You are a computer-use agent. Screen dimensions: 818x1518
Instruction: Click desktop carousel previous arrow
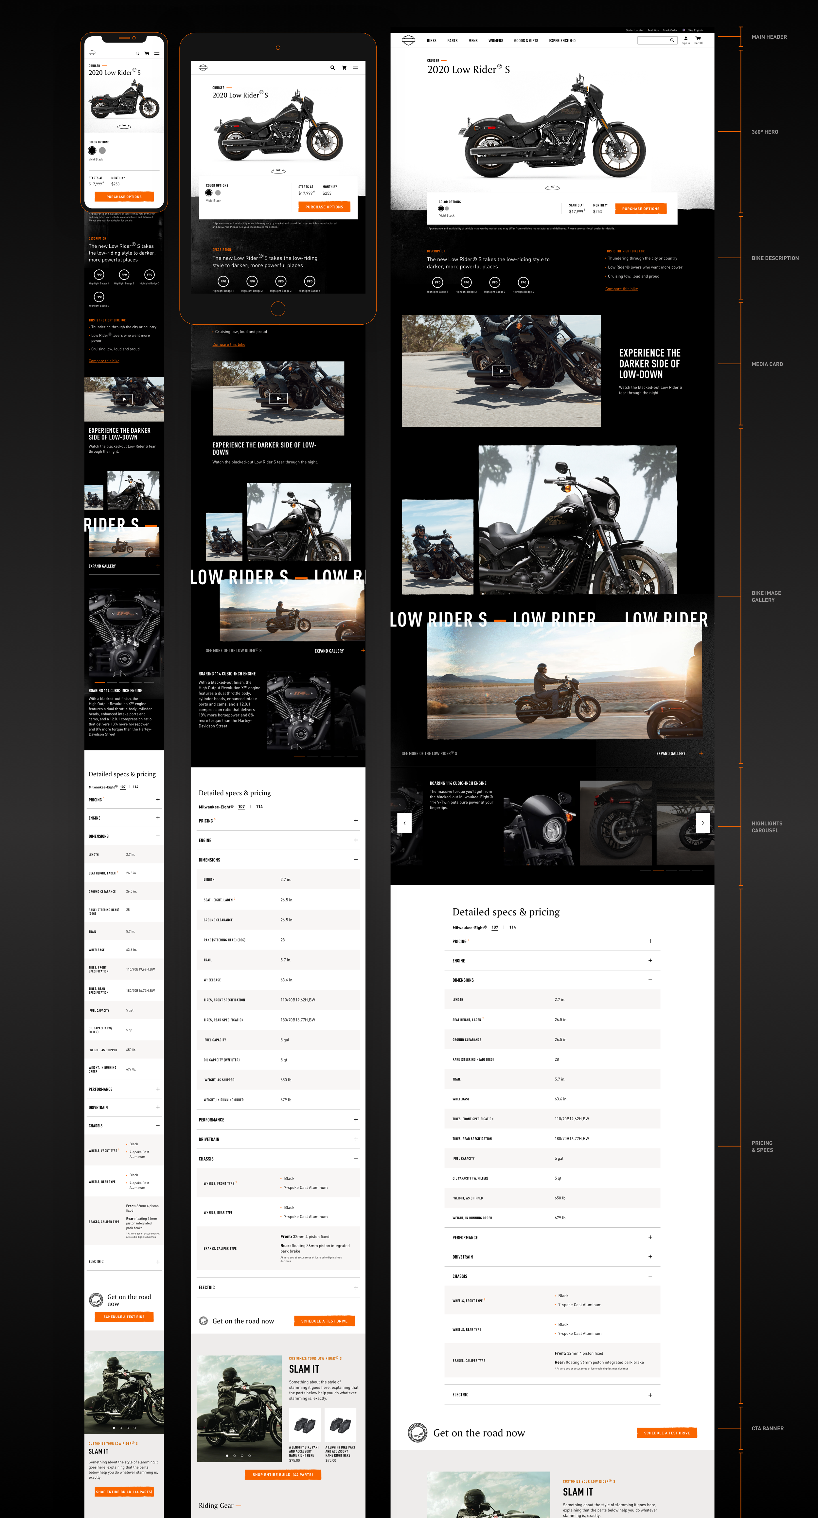[x=405, y=822]
